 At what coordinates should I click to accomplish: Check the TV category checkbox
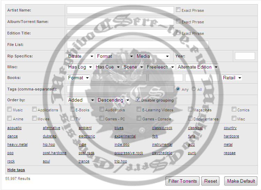pyautogui.click(x=72, y=118)
